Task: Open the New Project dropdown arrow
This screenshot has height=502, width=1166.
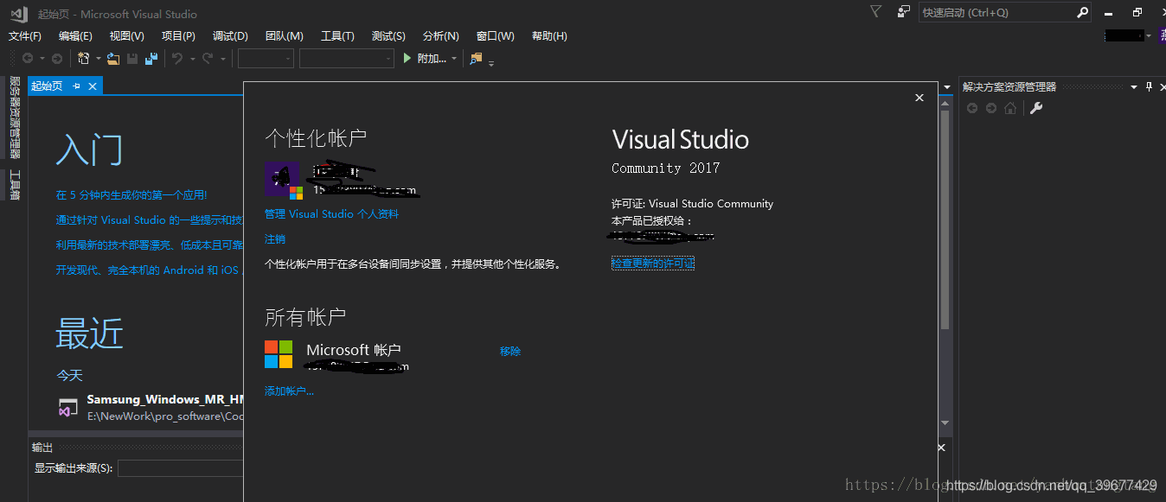Action: tap(99, 59)
